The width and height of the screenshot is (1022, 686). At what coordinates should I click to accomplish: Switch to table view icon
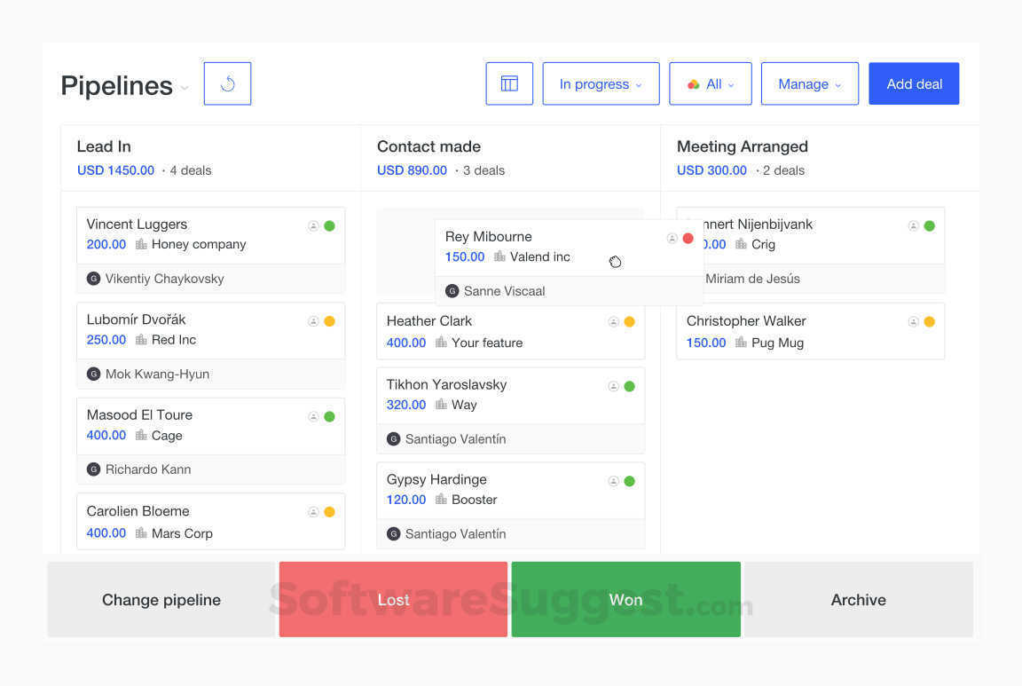pyautogui.click(x=509, y=83)
